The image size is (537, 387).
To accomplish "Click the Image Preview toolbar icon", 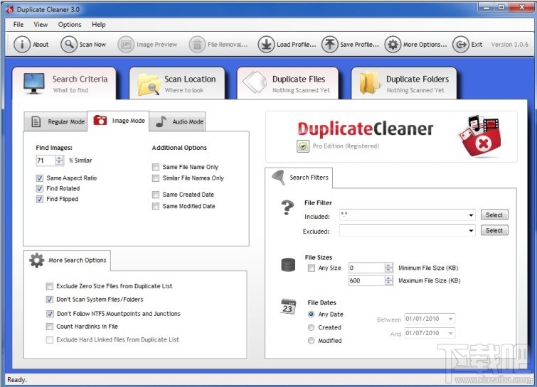I will [126, 45].
